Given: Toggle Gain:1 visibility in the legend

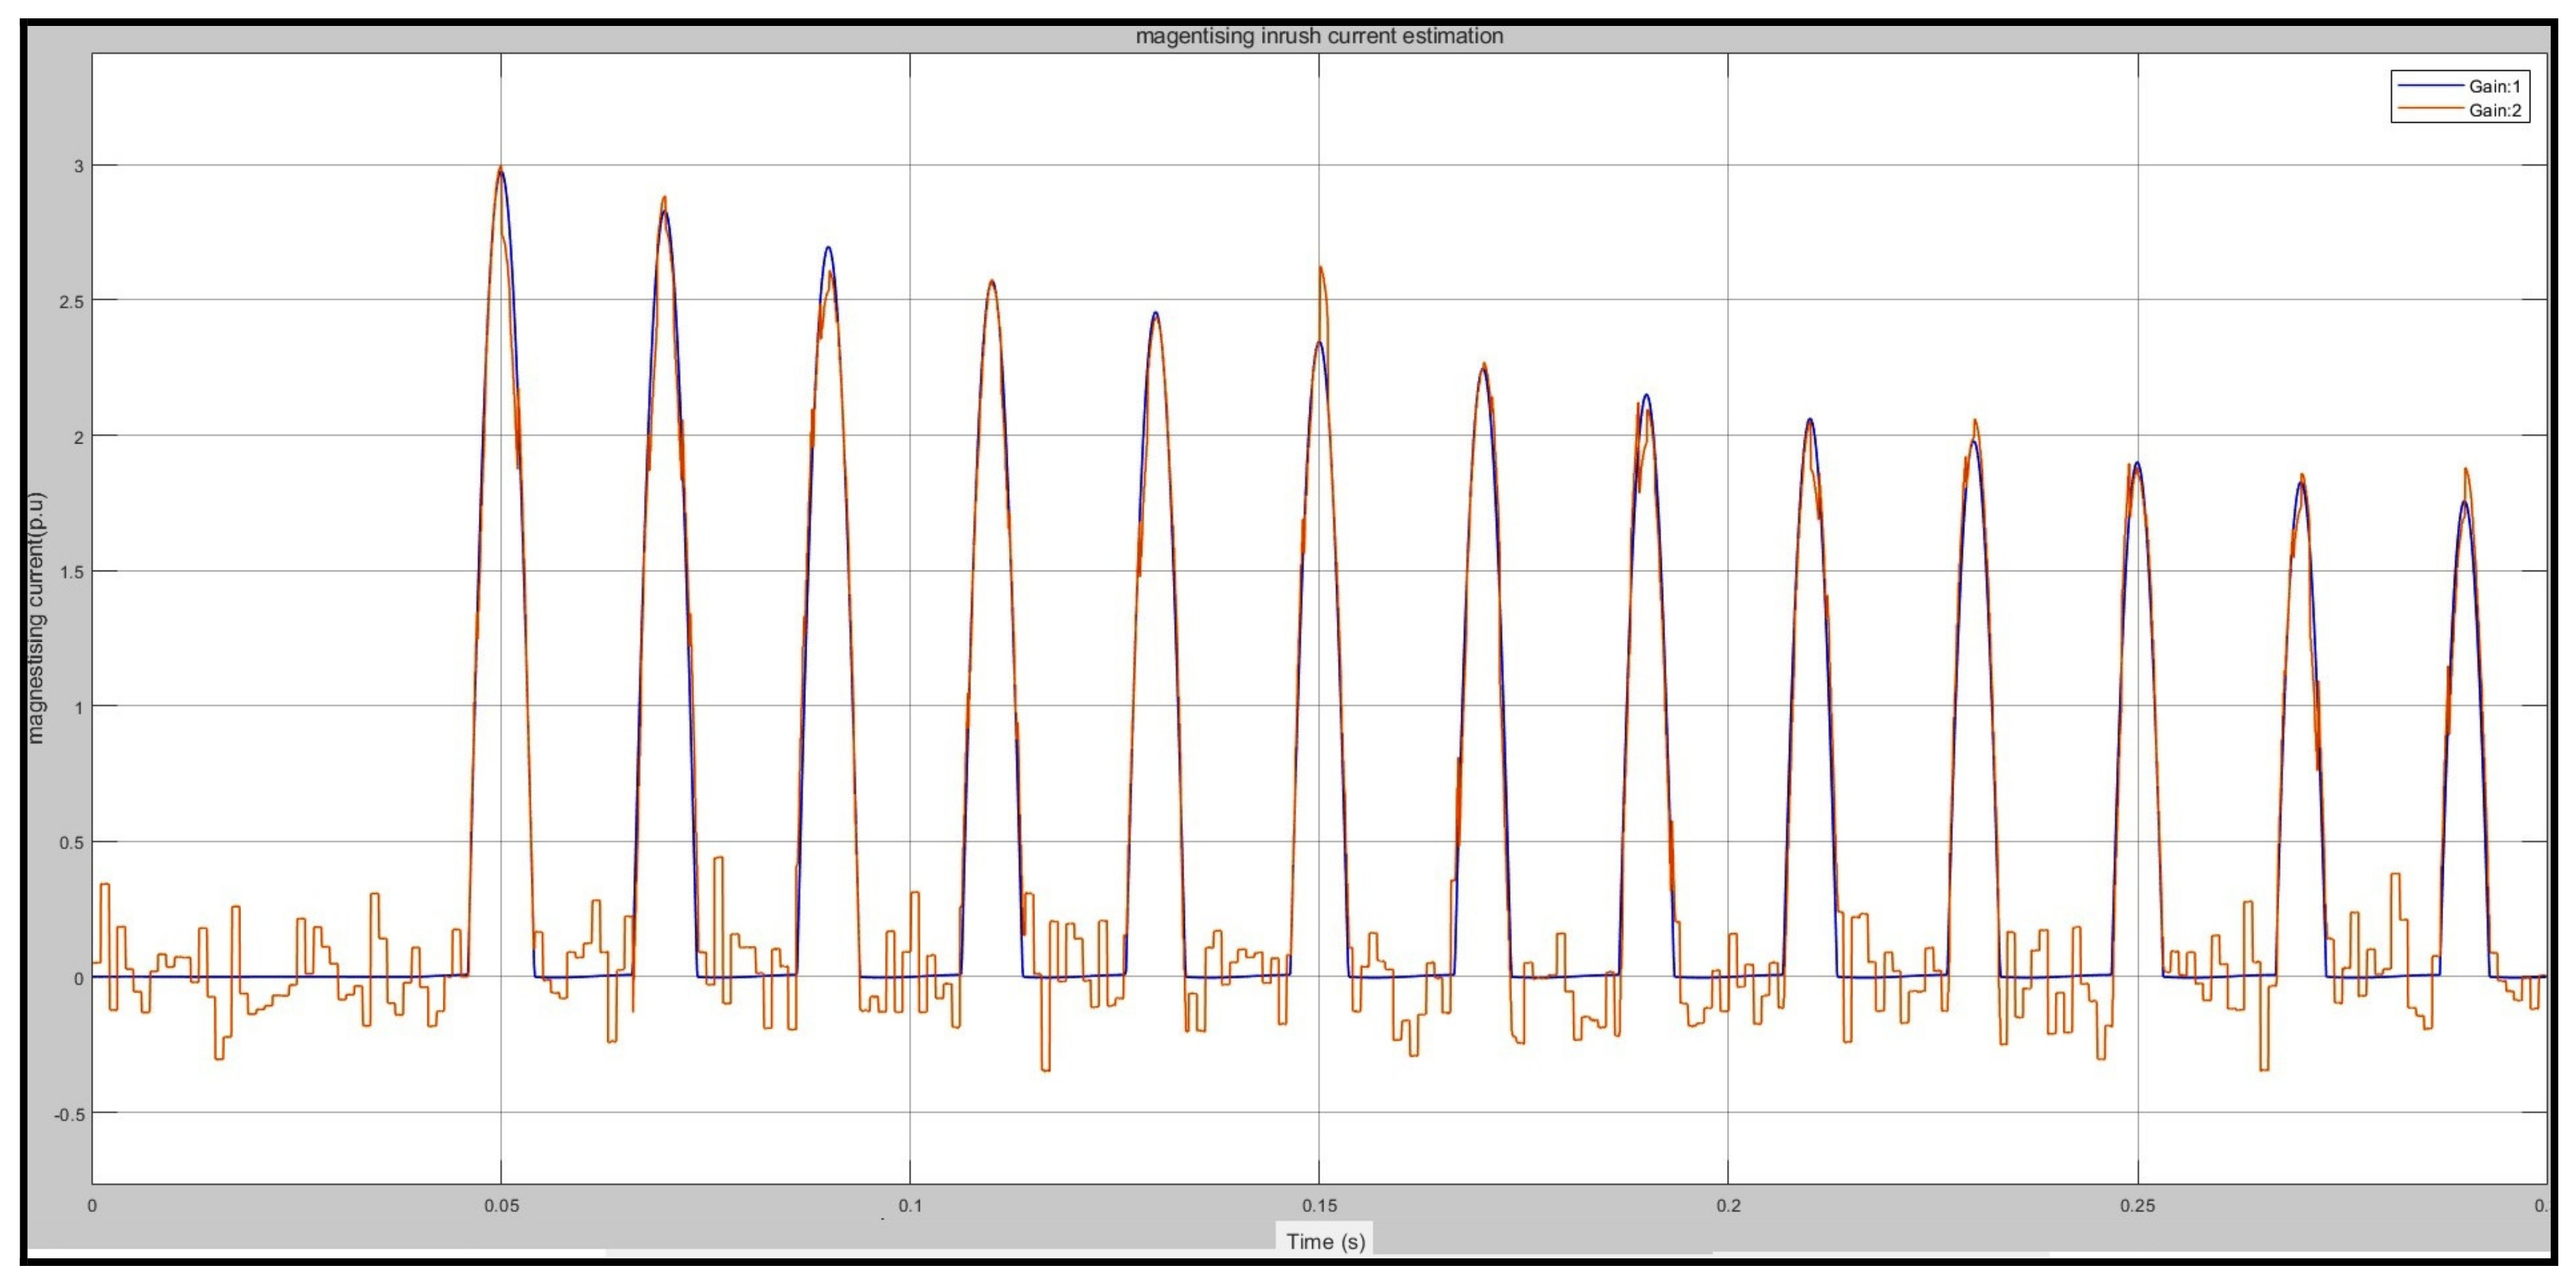Looking at the screenshot, I should (2494, 86).
